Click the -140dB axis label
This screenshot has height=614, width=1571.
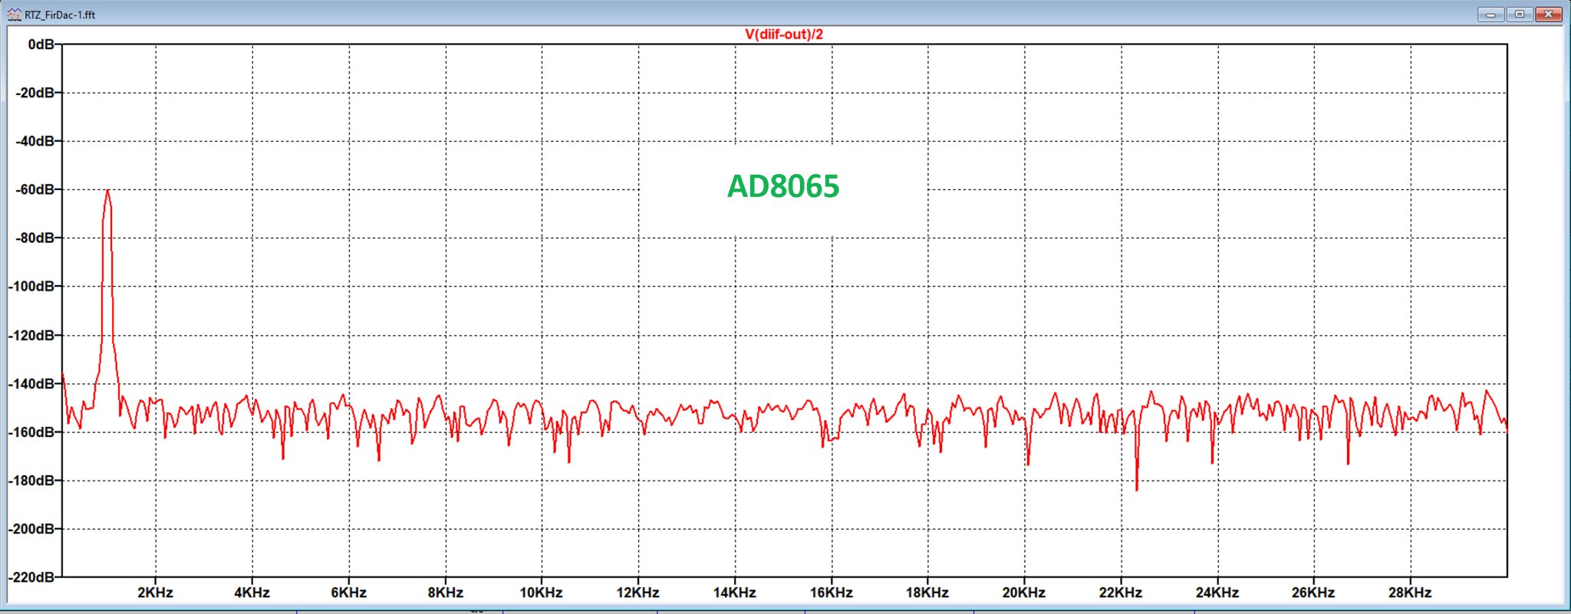(31, 383)
